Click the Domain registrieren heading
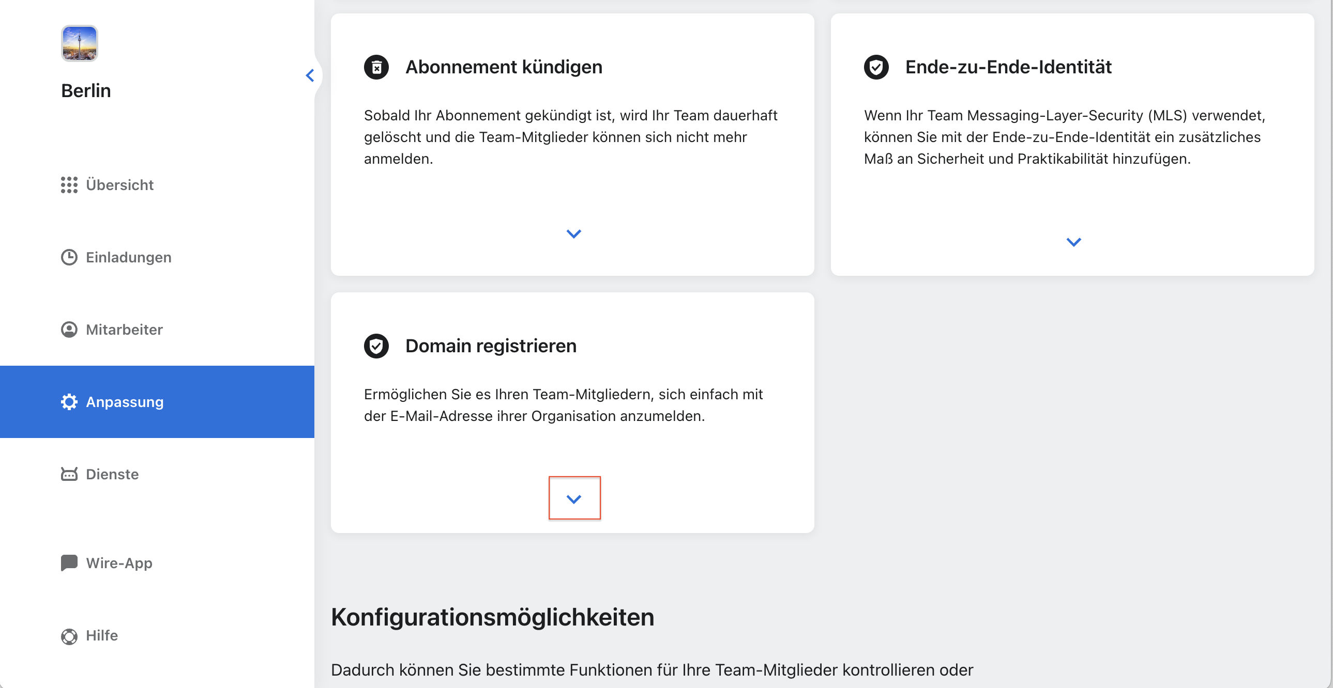Image resolution: width=1333 pixels, height=688 pixels. point(491,346)
